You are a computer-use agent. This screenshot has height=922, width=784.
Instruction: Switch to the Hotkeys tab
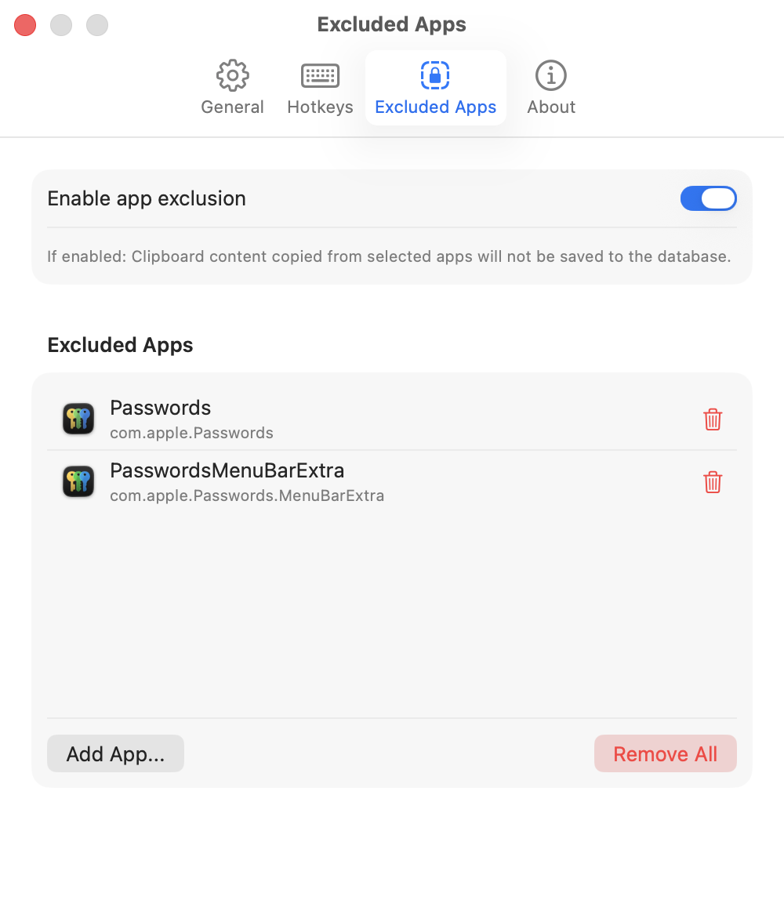(x=320, y=88)
